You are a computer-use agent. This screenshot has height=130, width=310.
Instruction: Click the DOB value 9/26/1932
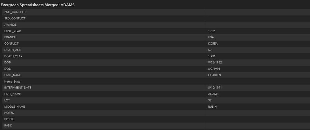215,63
